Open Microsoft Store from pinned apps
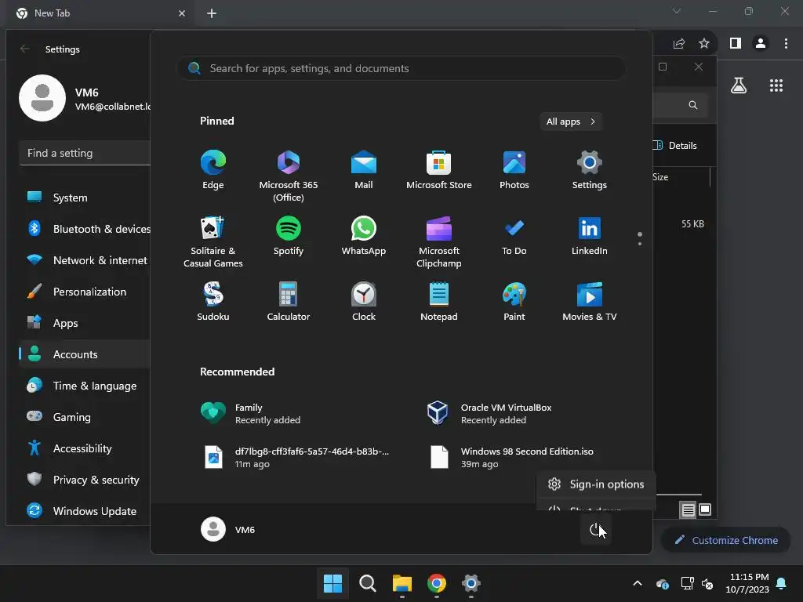 pyautogui.click(x=439, y=169)
